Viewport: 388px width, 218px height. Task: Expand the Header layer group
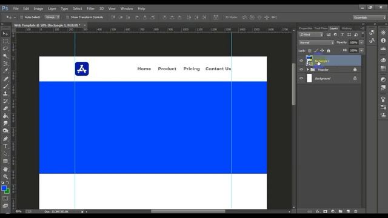coord(308,70)
